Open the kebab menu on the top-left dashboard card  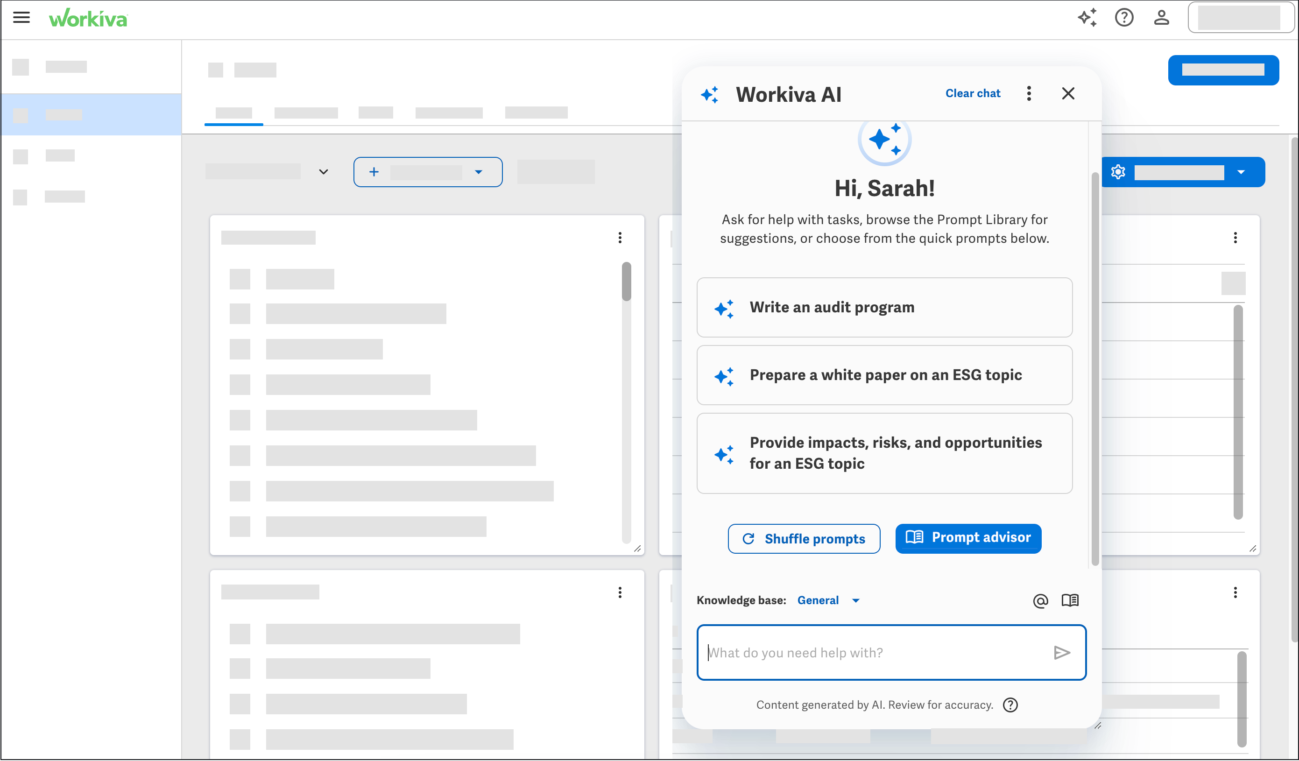pyautogui.click(x=620, y=237)
